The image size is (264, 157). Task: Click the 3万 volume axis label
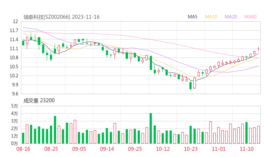point(15,121)
